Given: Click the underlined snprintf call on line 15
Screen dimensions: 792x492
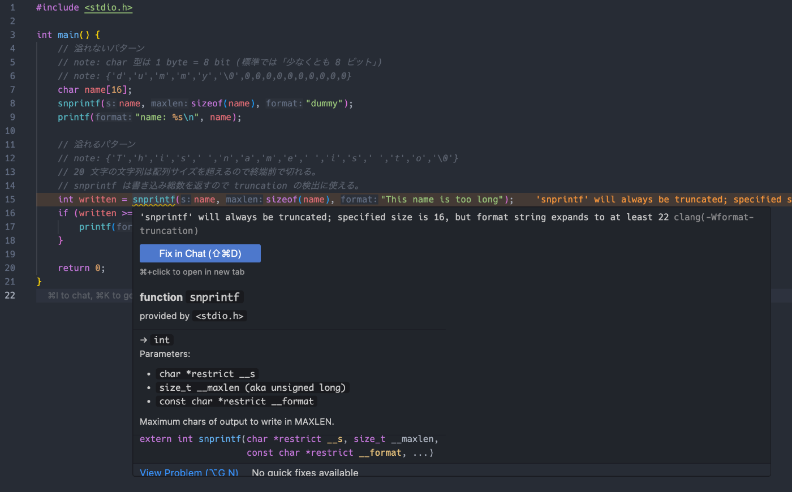Looking at the screenshot, I should [154, 199].
